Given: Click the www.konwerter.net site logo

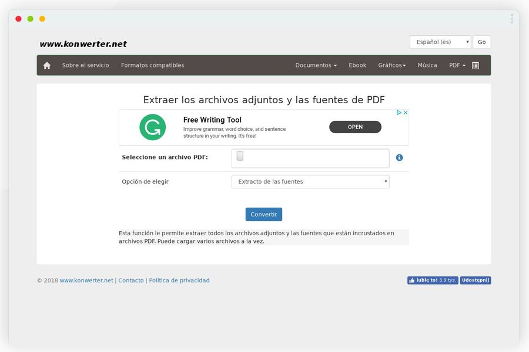Looking at the screenshot, I should [83, 44].
